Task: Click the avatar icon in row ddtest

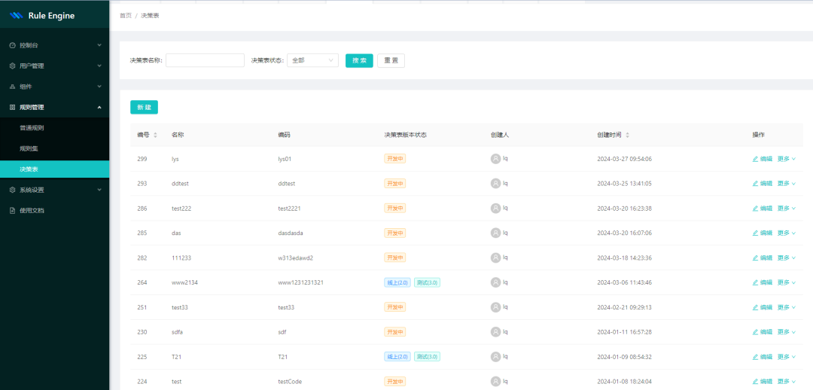Action: [495, 184]
